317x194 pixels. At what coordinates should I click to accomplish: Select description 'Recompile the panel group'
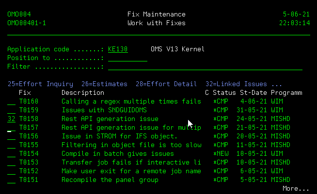point(110,180)
